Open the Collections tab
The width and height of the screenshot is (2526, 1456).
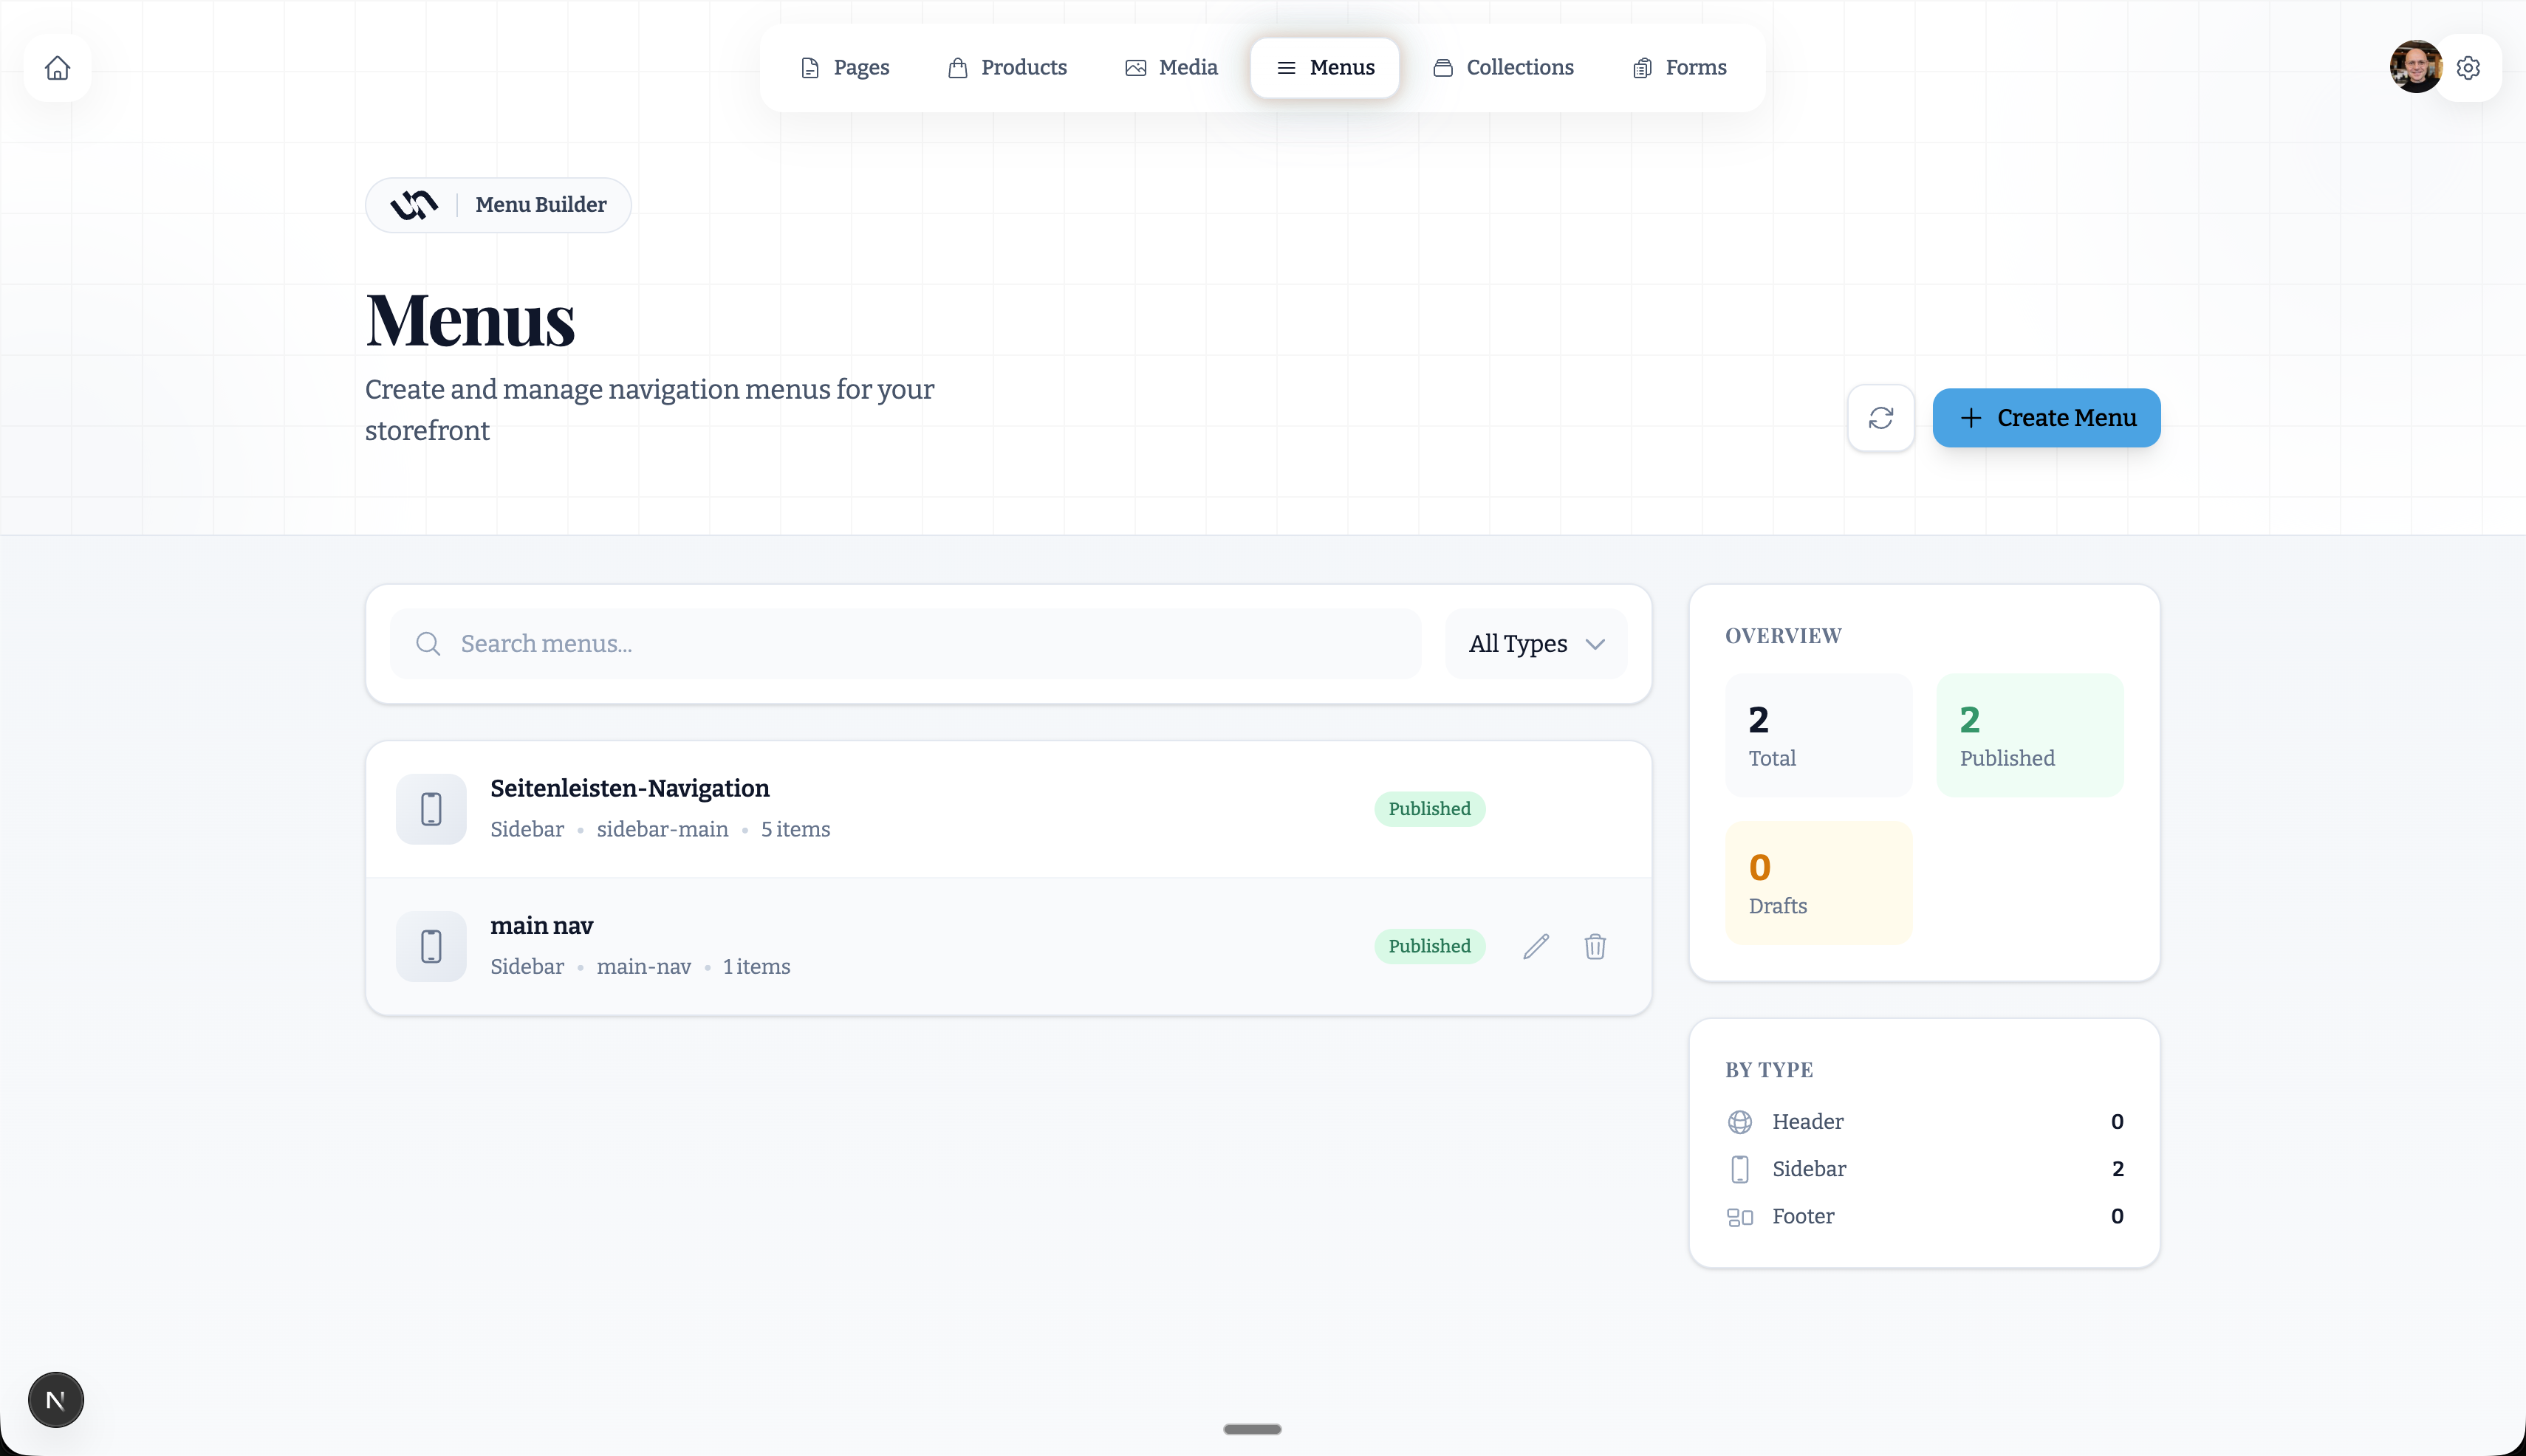tap(1504, 68)
